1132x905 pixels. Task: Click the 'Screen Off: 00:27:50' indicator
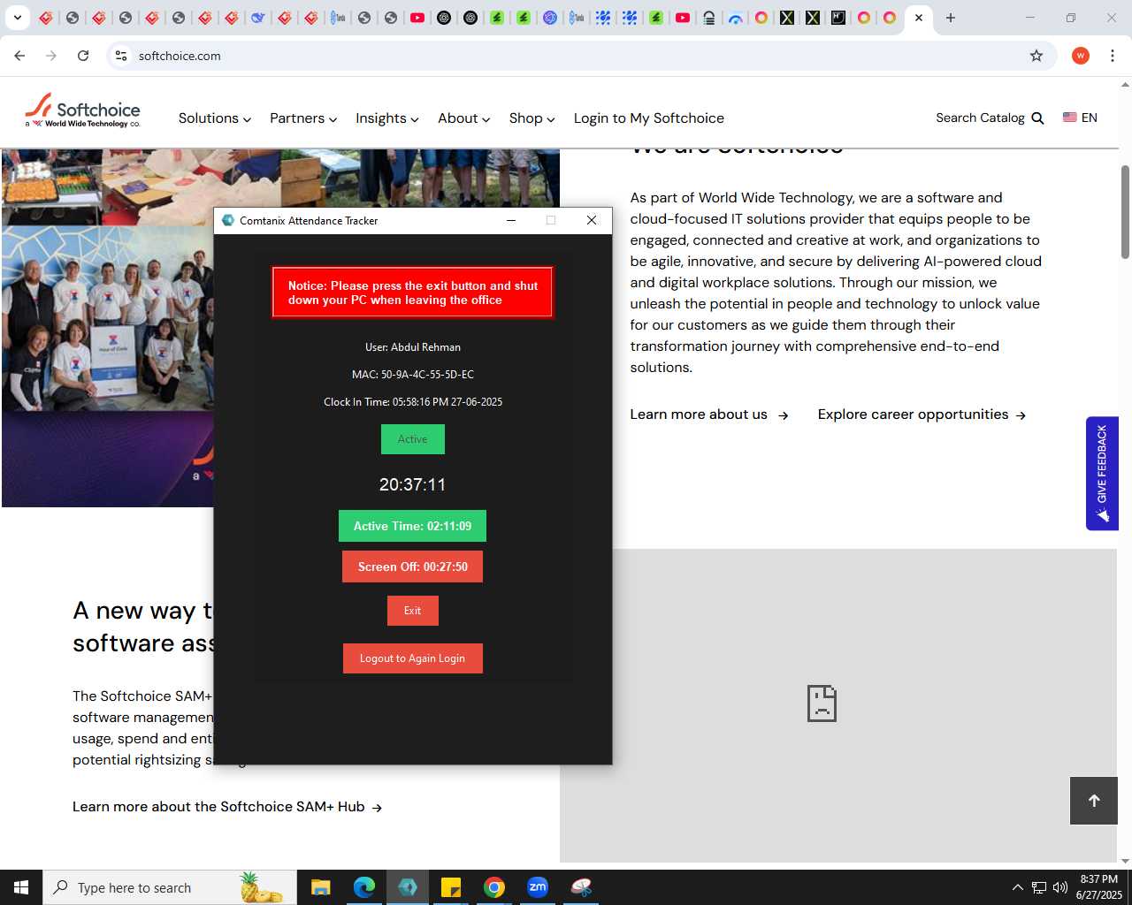click(x=412, y=567)
